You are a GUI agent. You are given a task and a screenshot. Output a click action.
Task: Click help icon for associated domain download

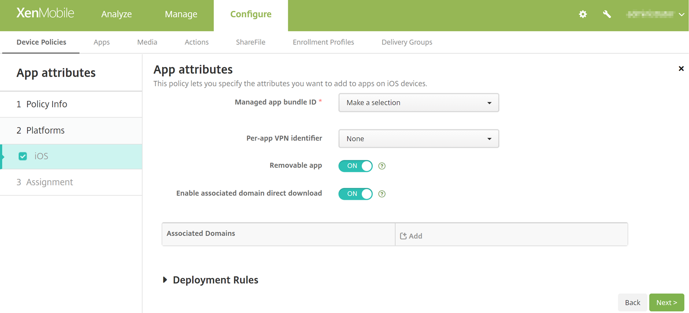click(x=382, y=194)
